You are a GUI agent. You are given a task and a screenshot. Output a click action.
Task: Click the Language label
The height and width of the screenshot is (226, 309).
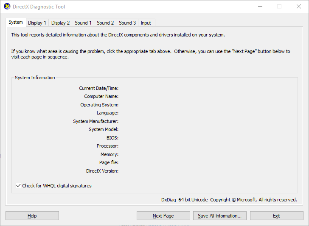[108, 113]
